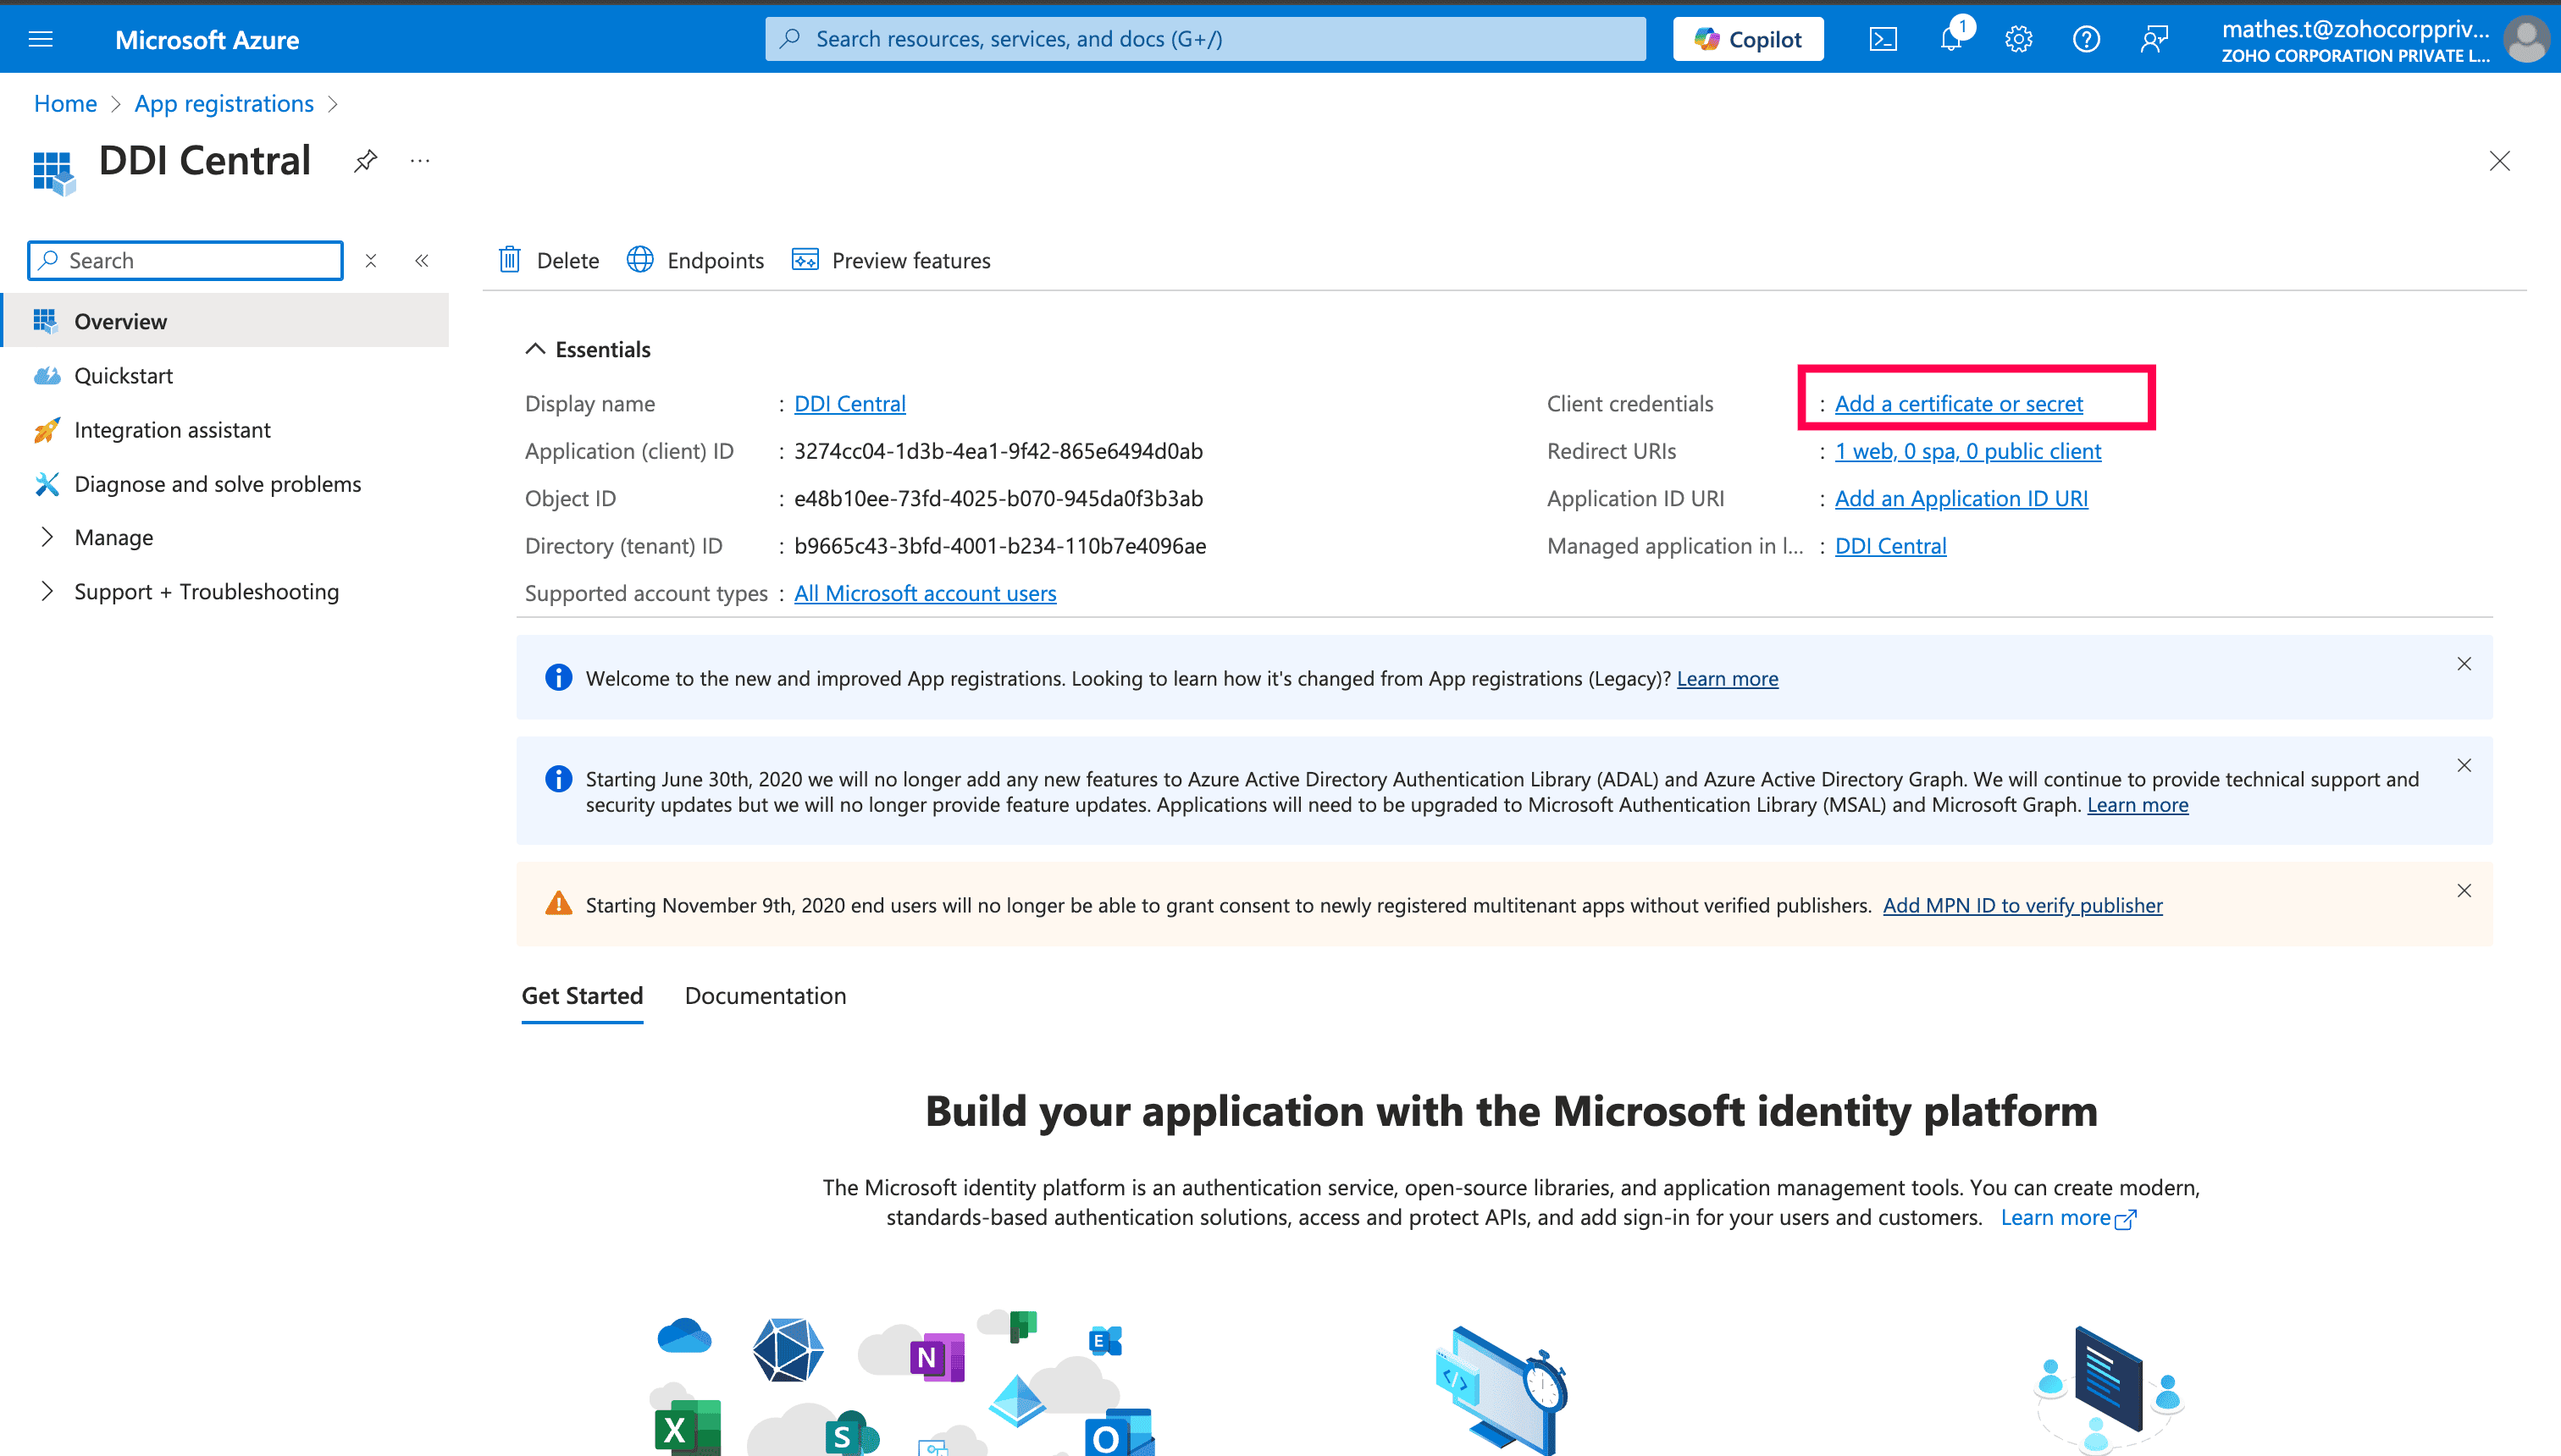
Task: Open the notifications bell
Action: point(1950,39)
